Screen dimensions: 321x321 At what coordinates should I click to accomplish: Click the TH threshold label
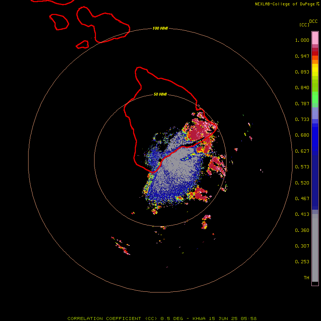click(x=306, y=278)
